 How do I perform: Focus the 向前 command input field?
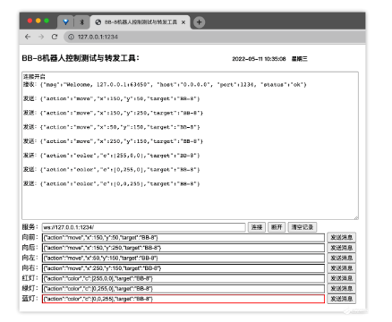click(x=183, y=238)
